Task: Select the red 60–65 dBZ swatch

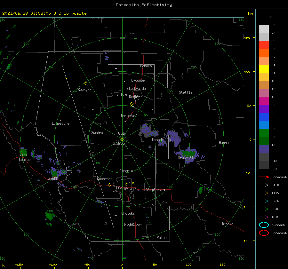Action: click(x=264, y=45)
